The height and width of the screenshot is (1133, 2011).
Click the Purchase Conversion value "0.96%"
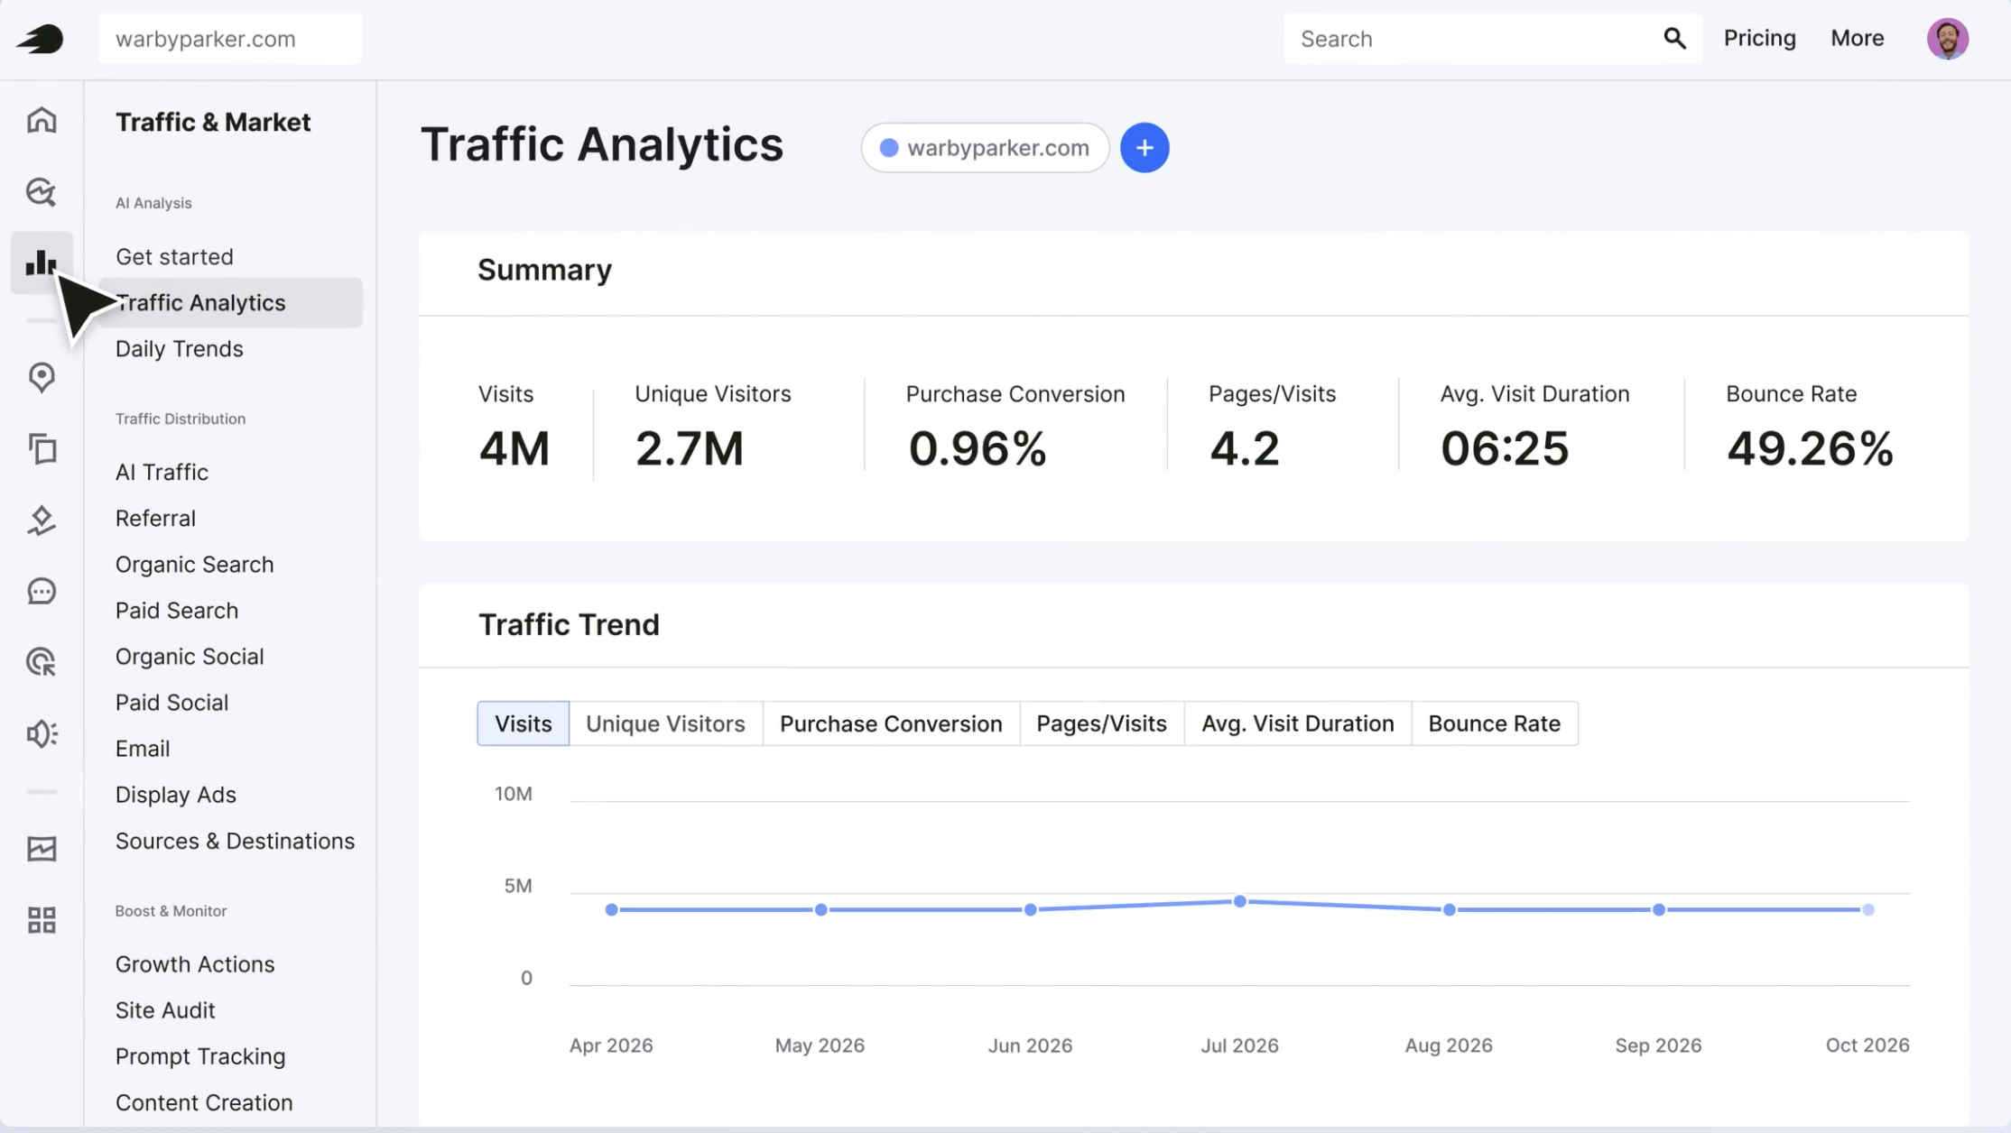click(978, 448)
